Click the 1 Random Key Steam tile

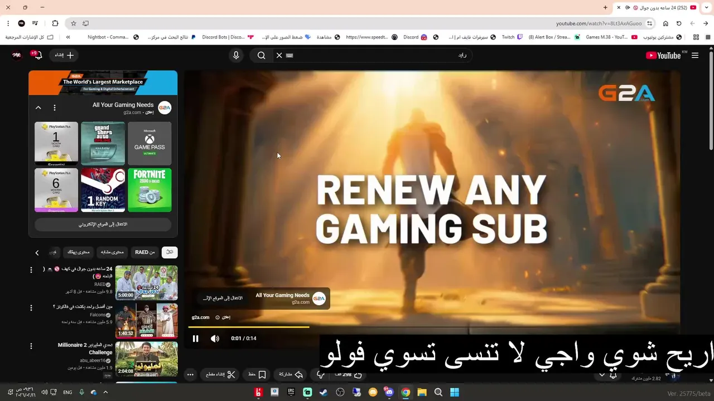pos(103,190)
